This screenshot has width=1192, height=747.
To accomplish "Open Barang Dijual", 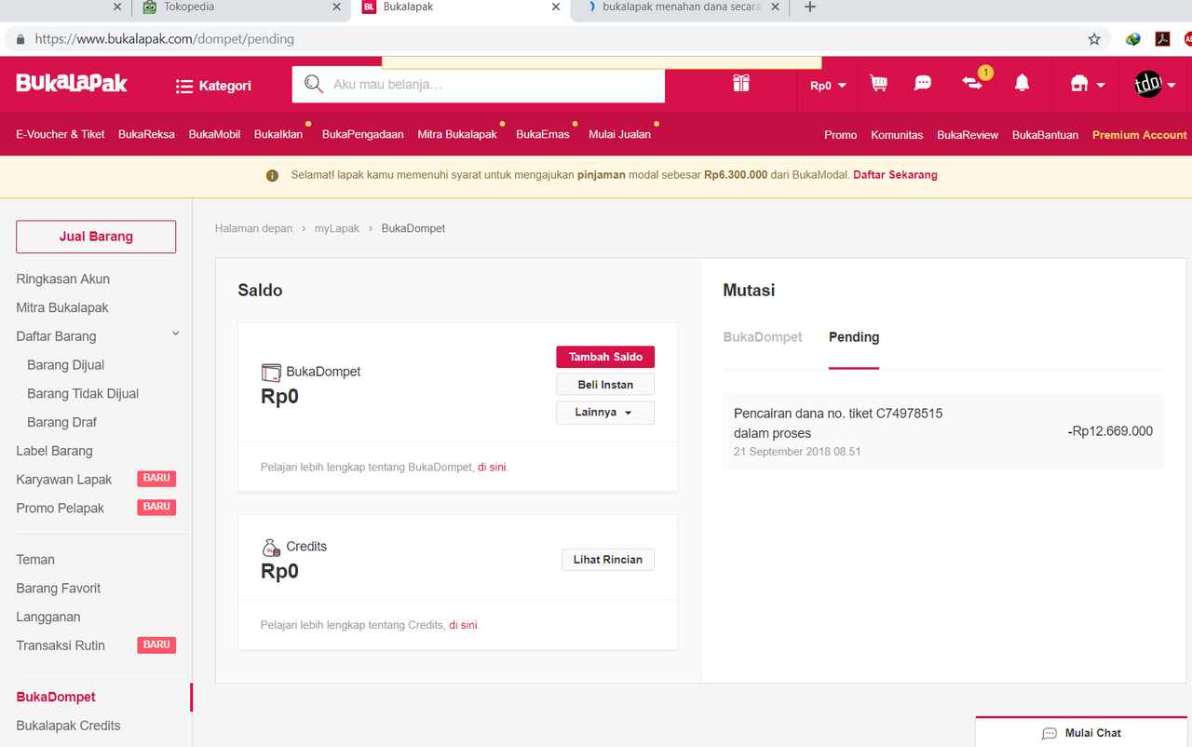I will click(65, 365).
